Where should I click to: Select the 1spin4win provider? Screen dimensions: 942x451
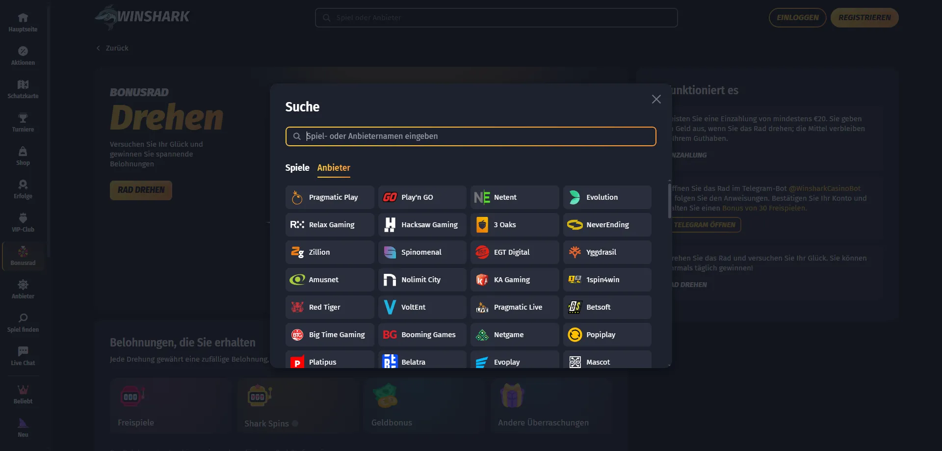click(x=607, y=280)
